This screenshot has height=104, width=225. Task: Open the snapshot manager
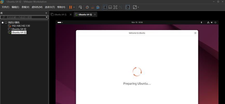click(x=98, y=7)
